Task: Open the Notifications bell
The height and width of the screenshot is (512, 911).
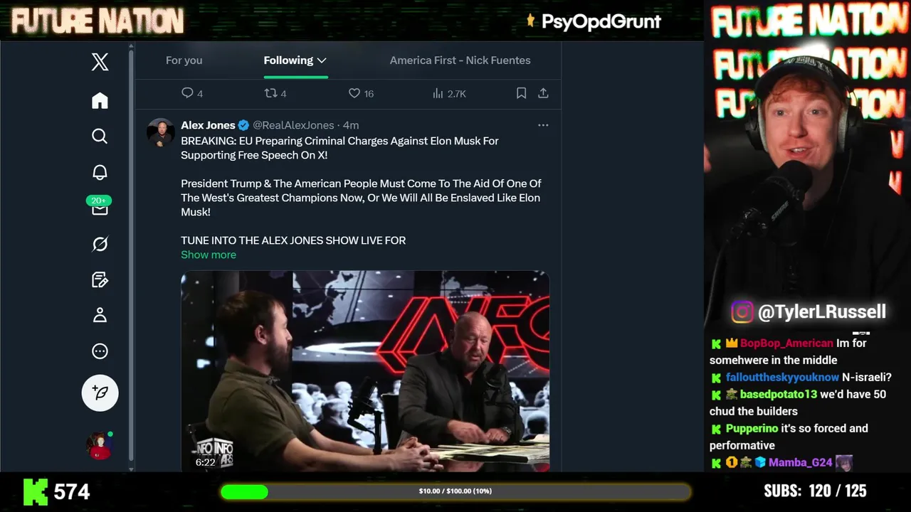Action: click(100, 172)
